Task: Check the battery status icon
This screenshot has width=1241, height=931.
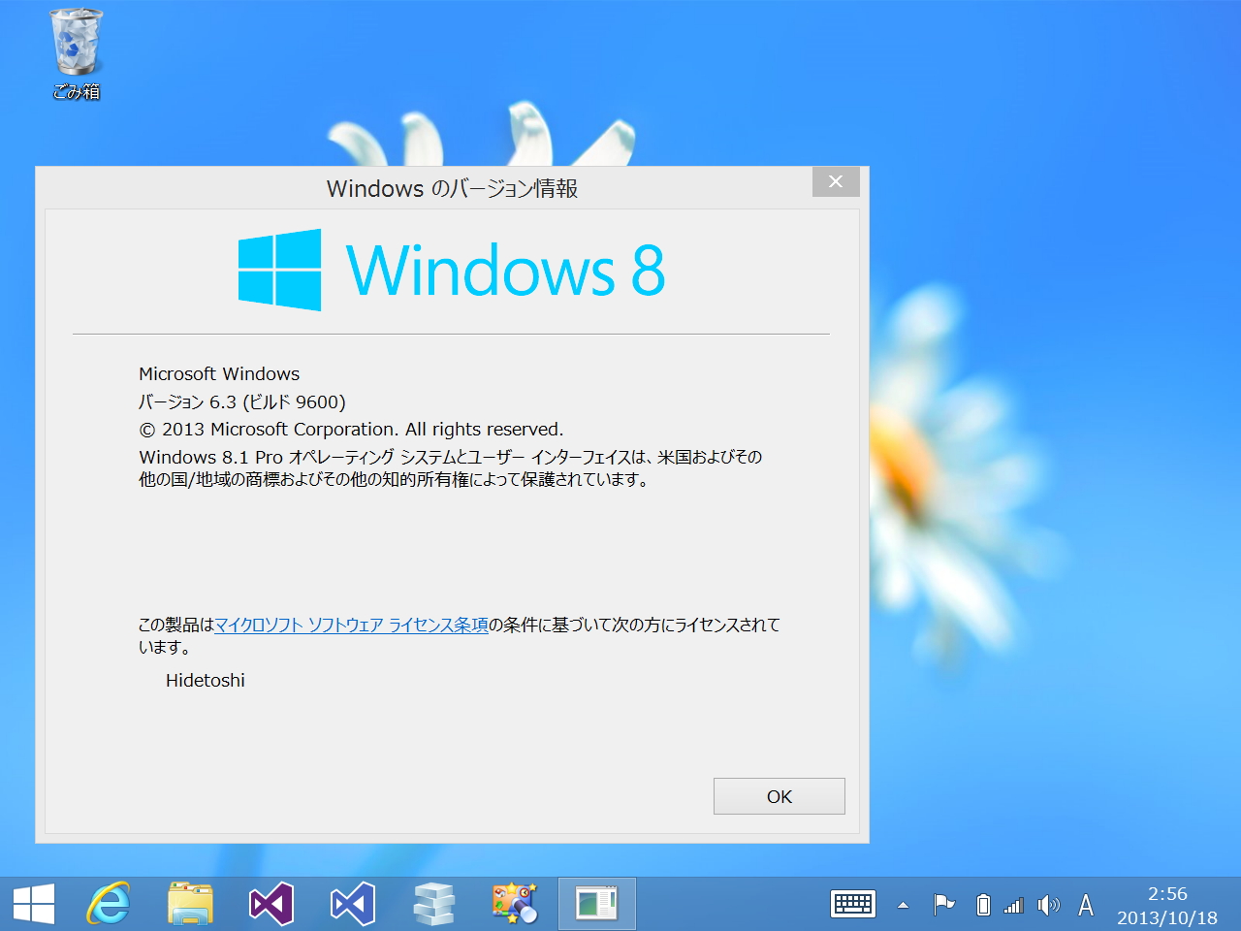Action: coord(982,904)
